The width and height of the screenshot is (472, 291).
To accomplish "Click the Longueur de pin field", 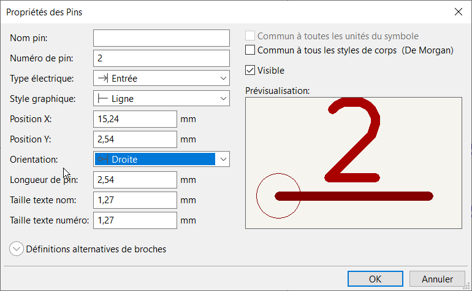I will [x=135, y=180].
